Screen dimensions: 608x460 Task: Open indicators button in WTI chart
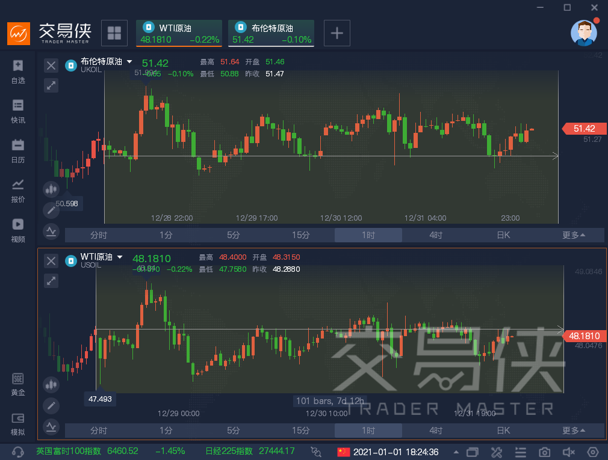(51, 427)
